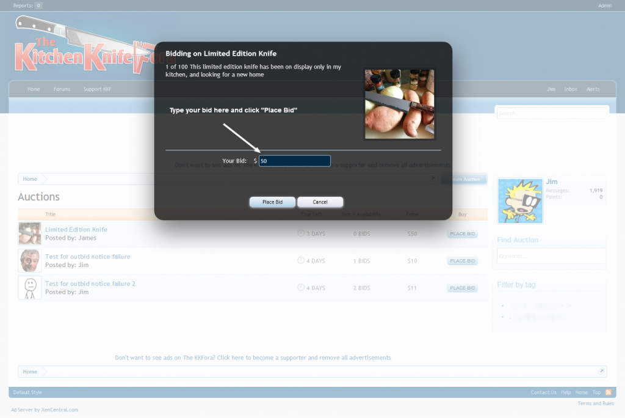
Task: Open the Home navigation tab
Action: point(34,89)
